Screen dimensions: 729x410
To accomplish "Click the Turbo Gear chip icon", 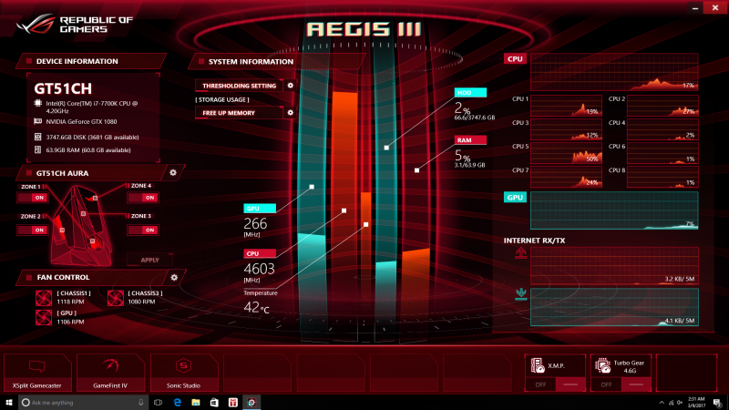I will (603, 366).
